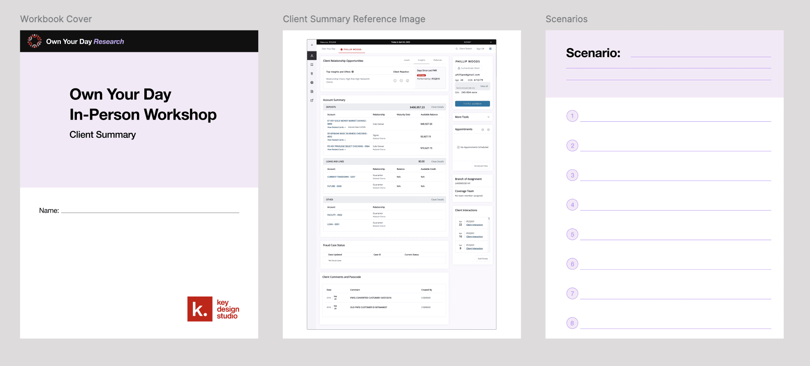Click the document sidebar icon
The image size is (810, 366).
click(x=312, y=91)
